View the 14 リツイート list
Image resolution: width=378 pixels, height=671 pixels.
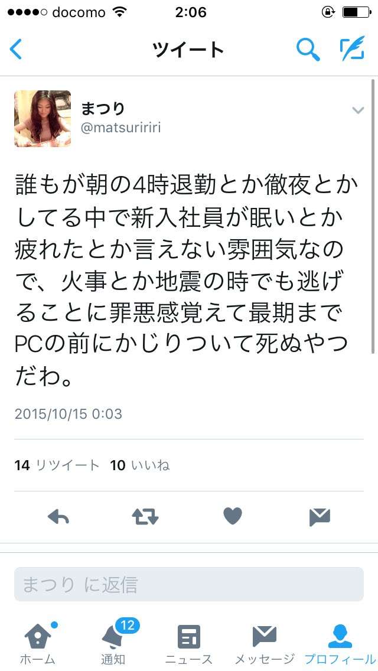pos(57,465)
